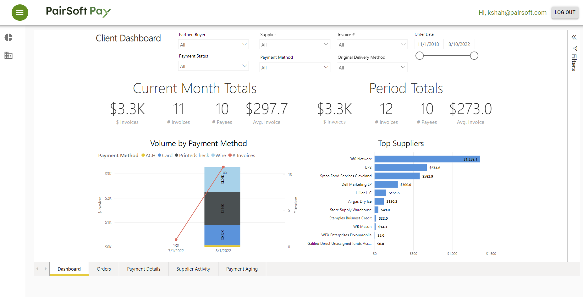Toggle the Card series in chart legend

pyautogui.click(x=165, y=155)
